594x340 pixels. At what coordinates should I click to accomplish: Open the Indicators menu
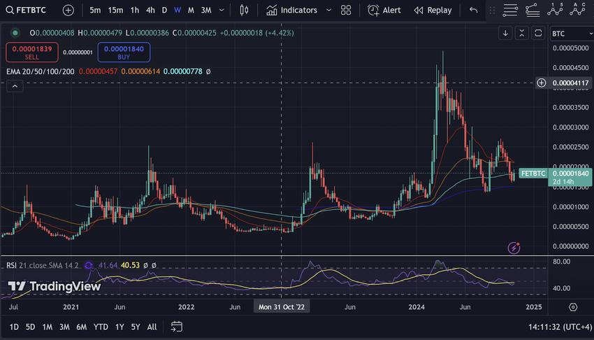(x=291, y=10)
